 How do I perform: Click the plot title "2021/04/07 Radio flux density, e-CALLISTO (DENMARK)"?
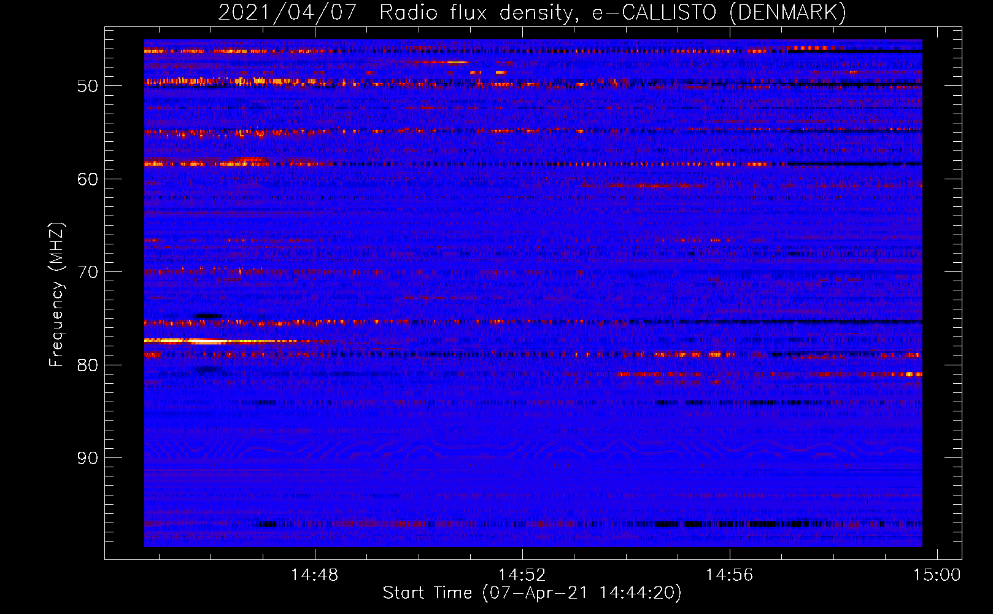[532, 12]
